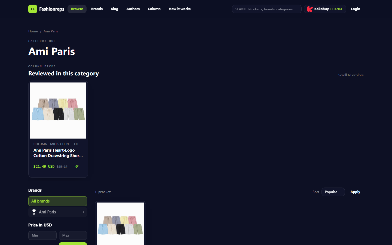
Task: Focus the product search field
Action: [x=267, y=9]
